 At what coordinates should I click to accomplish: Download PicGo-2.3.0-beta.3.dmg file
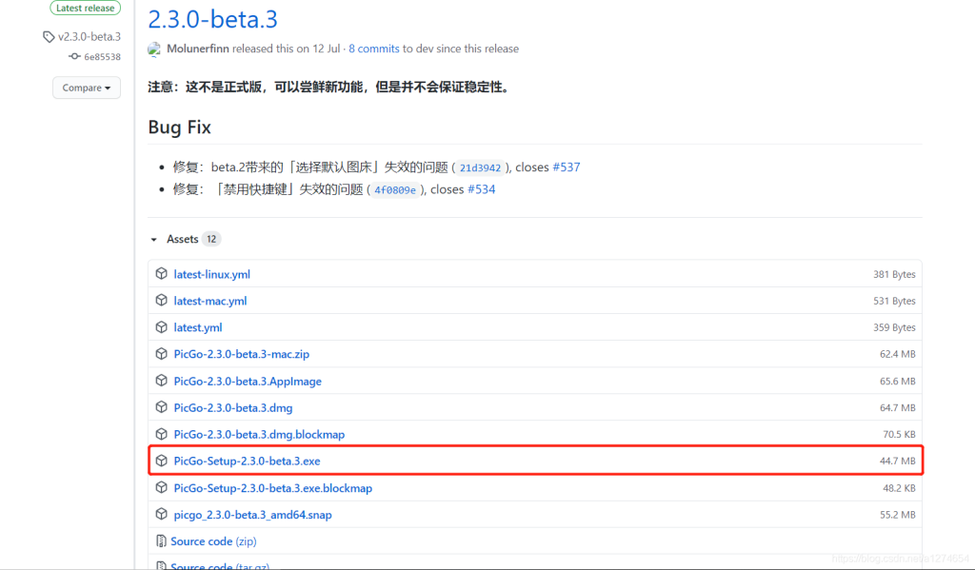(x=232, y=407)
